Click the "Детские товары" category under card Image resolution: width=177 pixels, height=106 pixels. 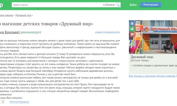tap(140, 60)
